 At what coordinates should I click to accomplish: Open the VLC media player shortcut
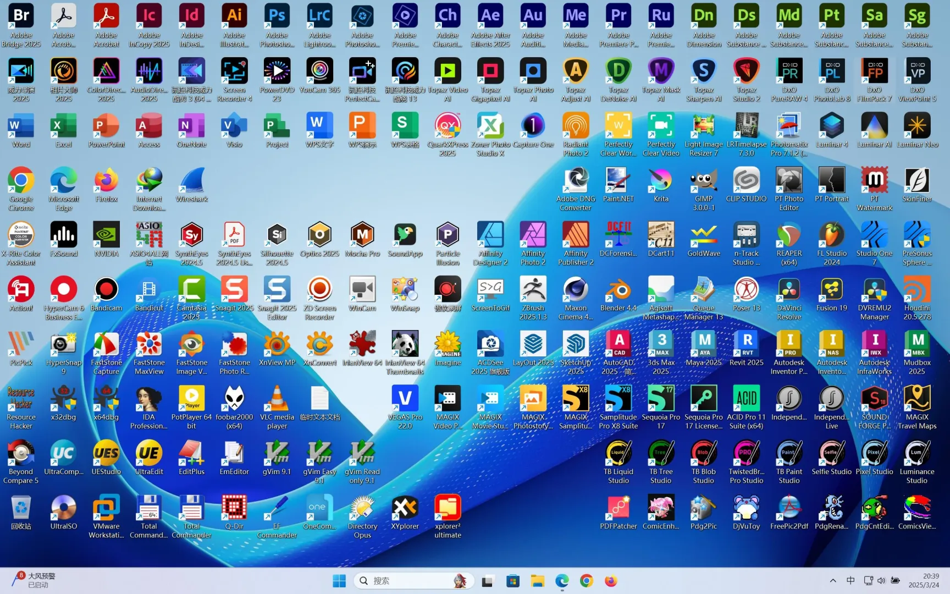tap(277, 406)
